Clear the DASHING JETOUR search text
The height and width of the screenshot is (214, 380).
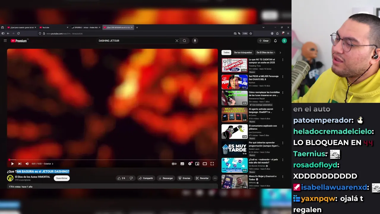tap(177, 41)
